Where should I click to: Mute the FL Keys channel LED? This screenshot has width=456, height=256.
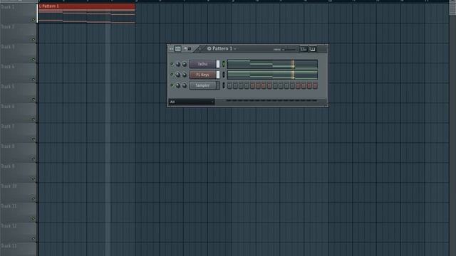point(172,75)
